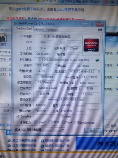Click the 17.7 GB/s bandwidth field

click(87, 94)
